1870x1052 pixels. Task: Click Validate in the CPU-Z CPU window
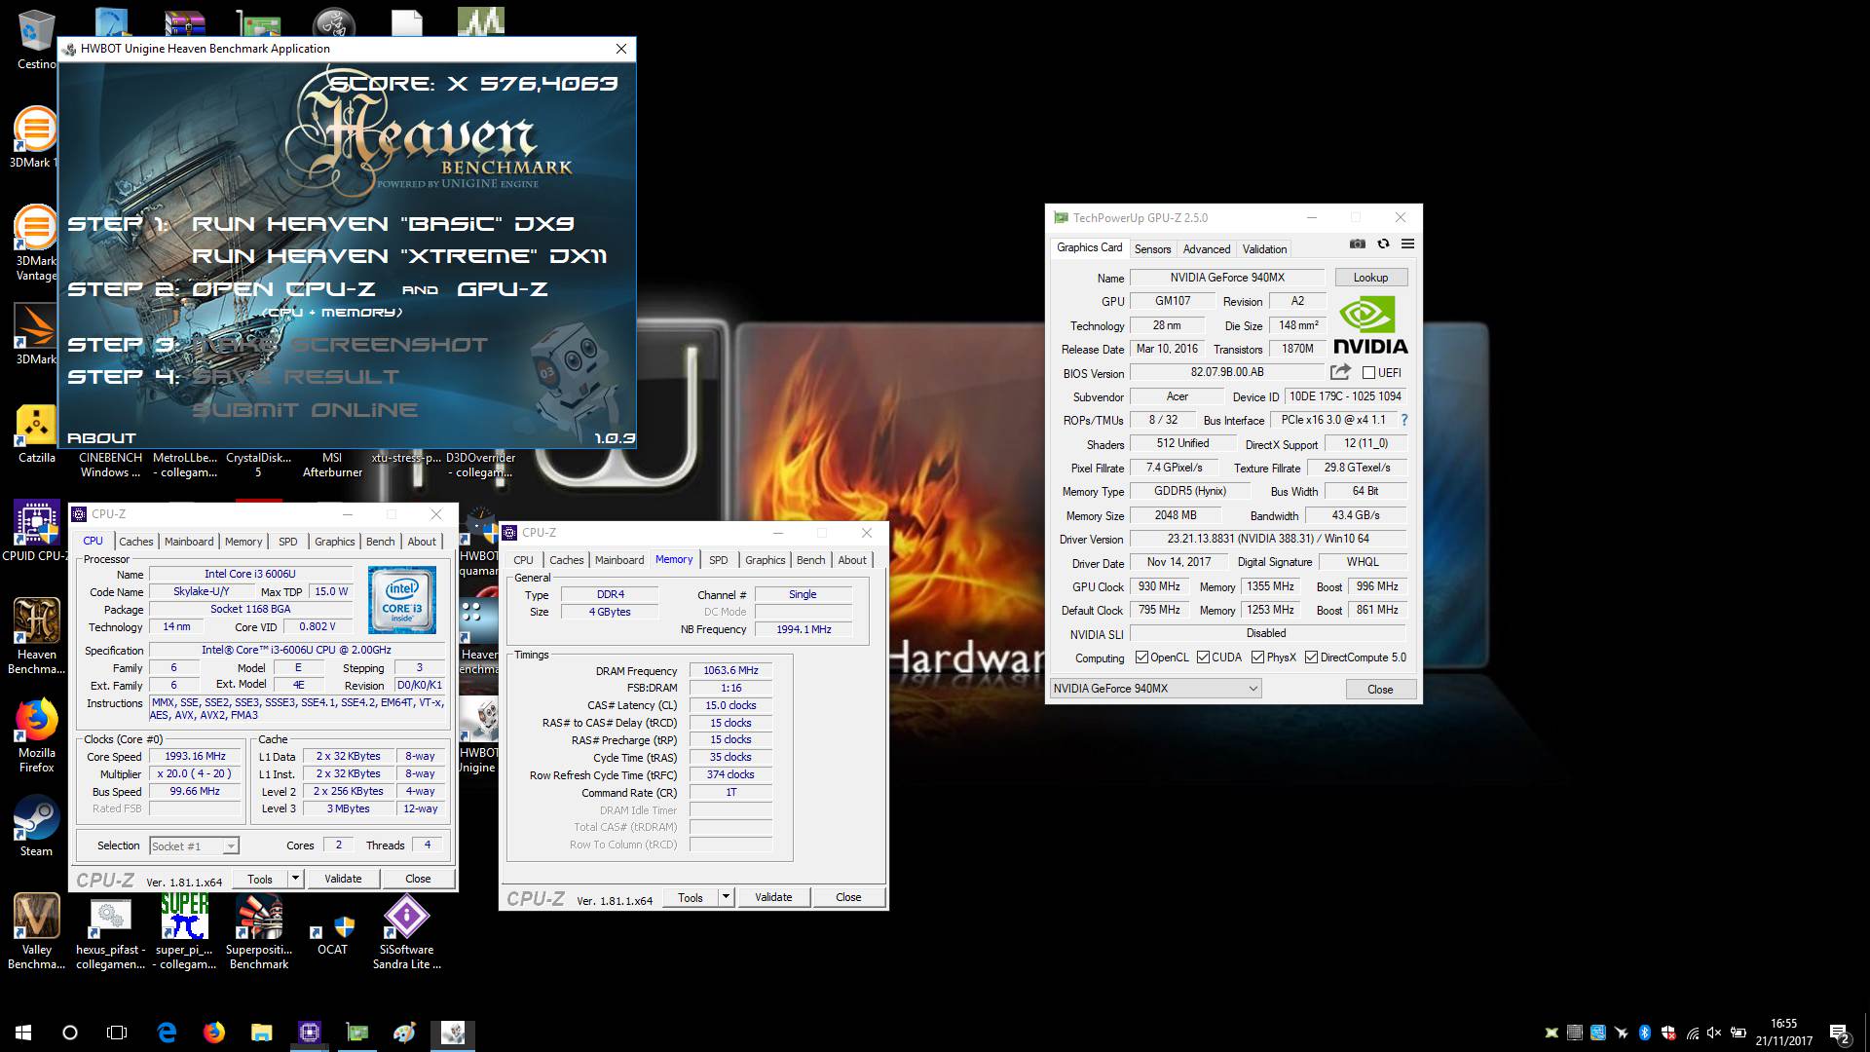(x=343, y=879)
